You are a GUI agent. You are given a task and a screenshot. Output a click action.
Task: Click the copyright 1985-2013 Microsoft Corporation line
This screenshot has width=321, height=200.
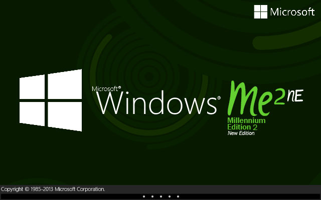pos(53,189)
